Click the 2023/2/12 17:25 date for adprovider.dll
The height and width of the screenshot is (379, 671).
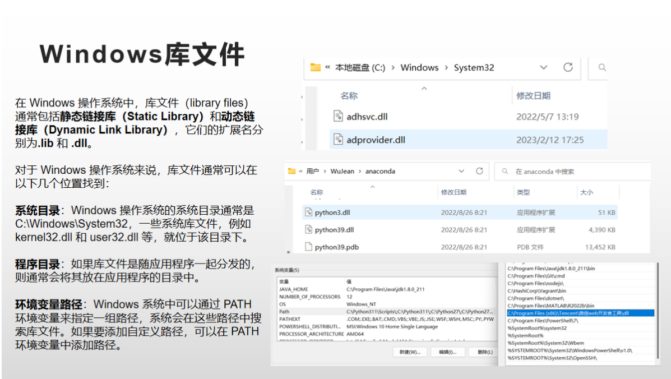[x=550, y=140]
